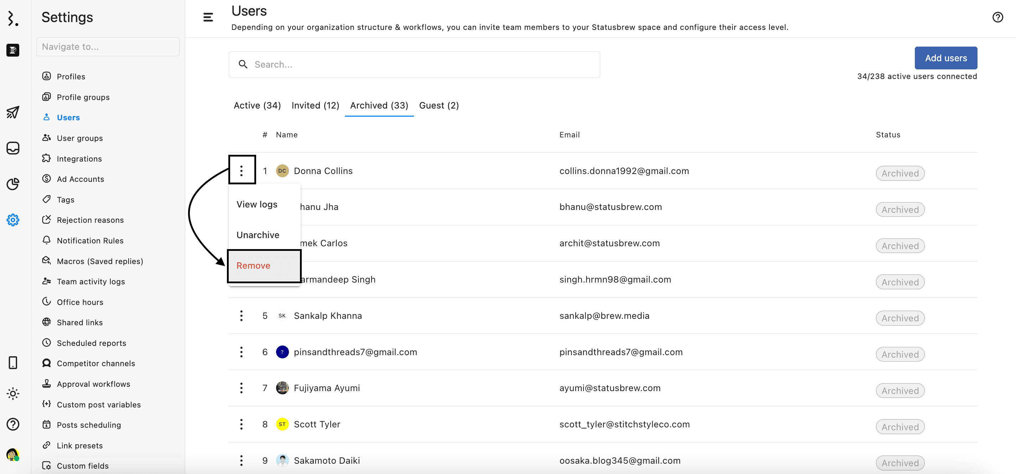This screenshot has height=474, width=1016.
Task: Click the Search users input field
Action: pos(414,65)
